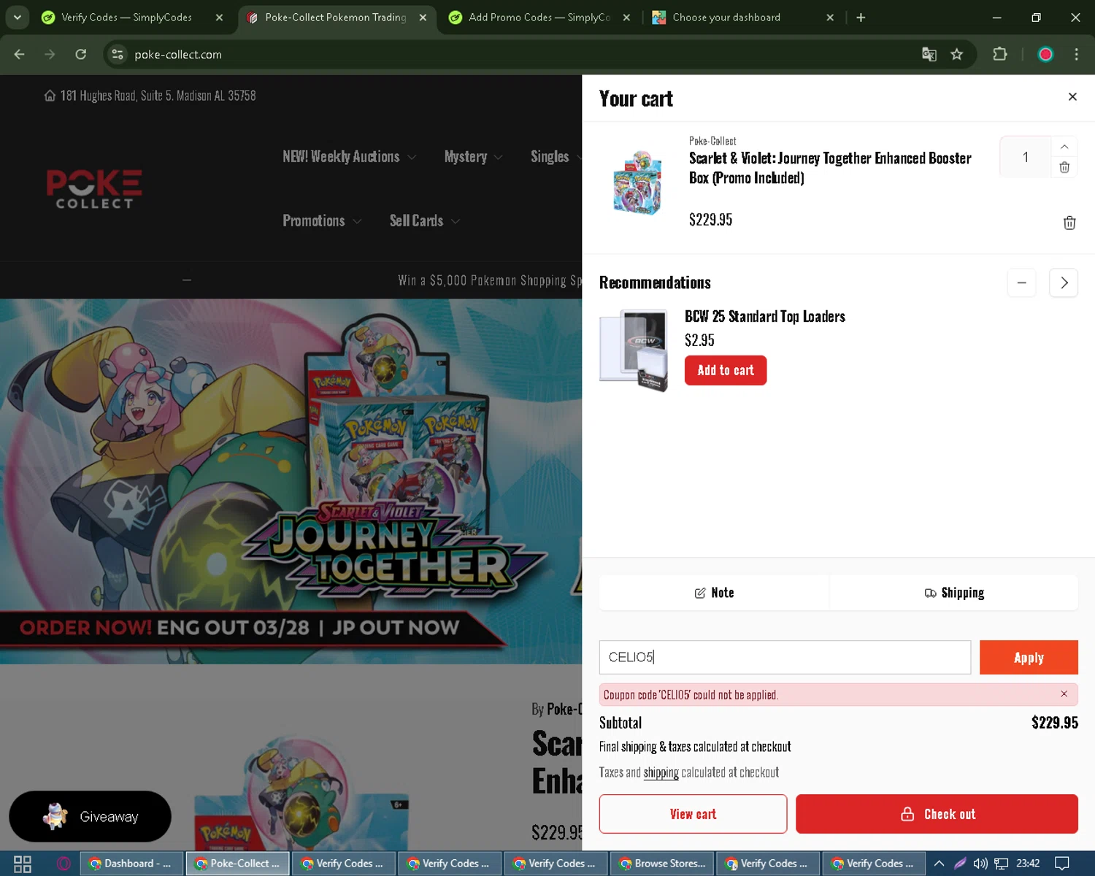Bookmark this page with star icon

click(956, 54)
